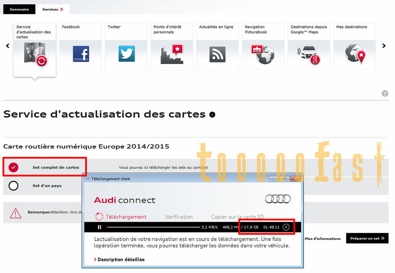Click the Mes destinations tile label
This screenshot has width=395, height=273.
coord(352,27)
